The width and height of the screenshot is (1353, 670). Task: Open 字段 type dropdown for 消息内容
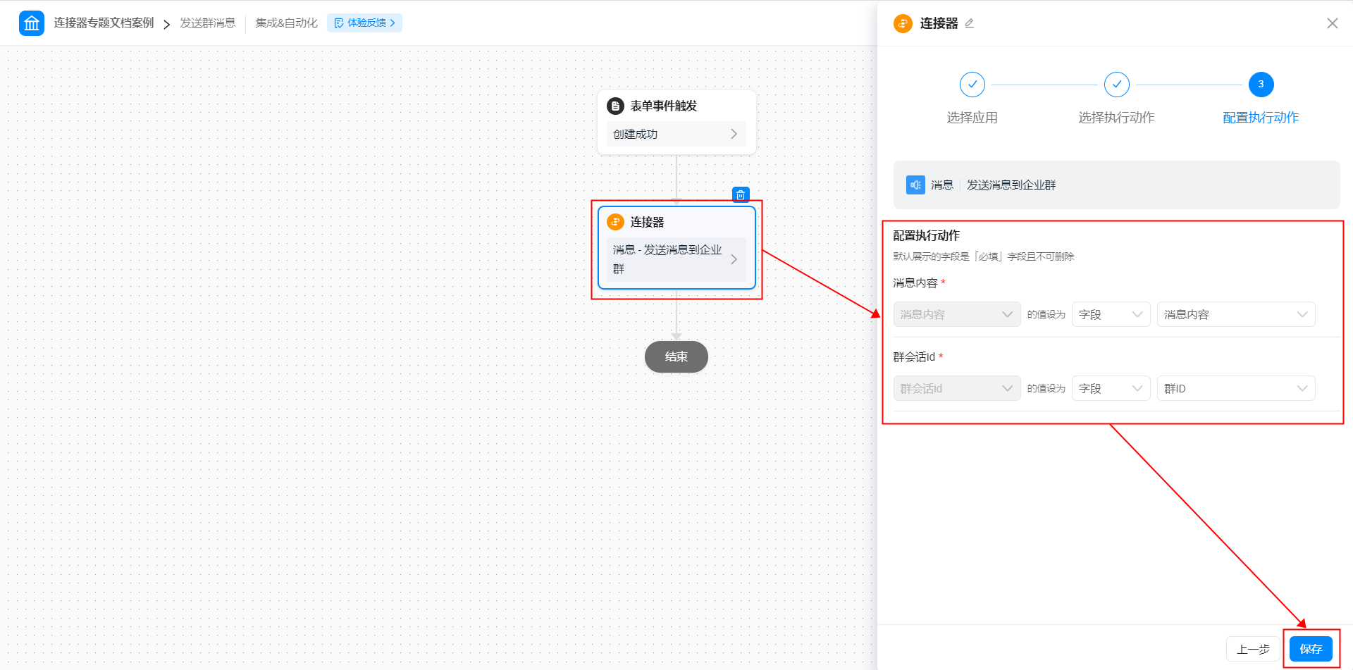pyautogui.click(x=1111, y=314)
